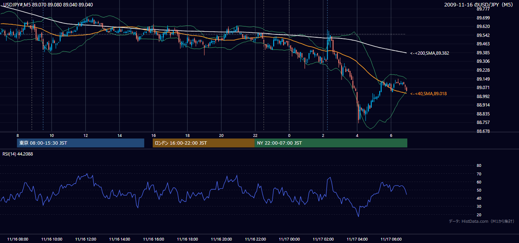
Task: Click the bottom time label 11/16 16:00
Action: point(154,239)
